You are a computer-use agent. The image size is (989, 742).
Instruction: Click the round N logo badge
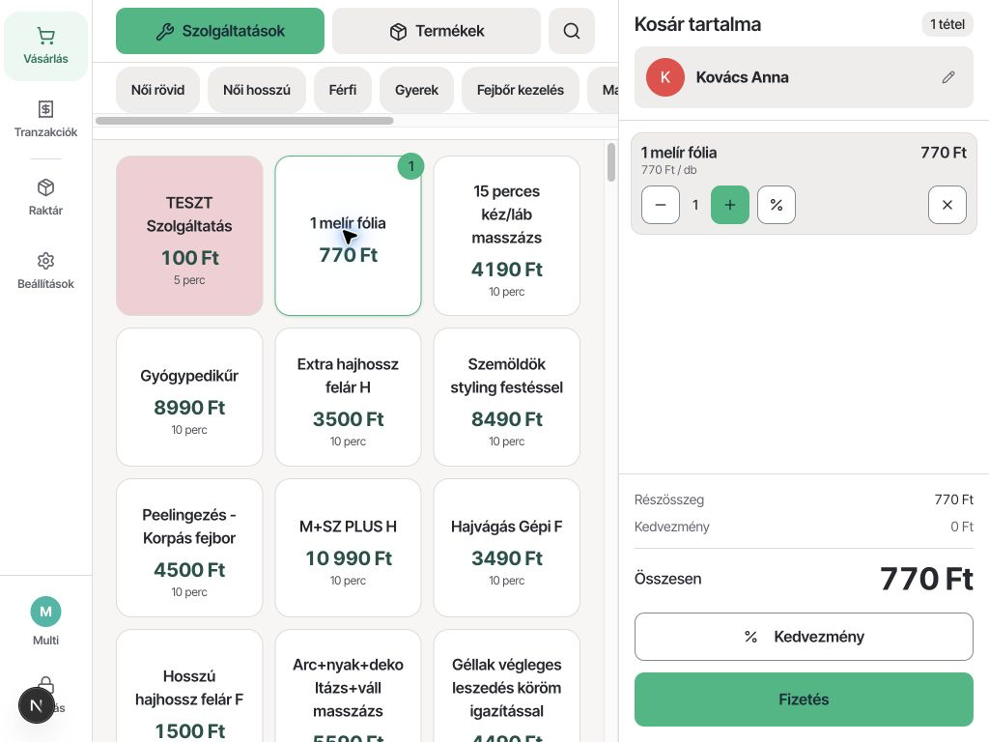point(36,705)
